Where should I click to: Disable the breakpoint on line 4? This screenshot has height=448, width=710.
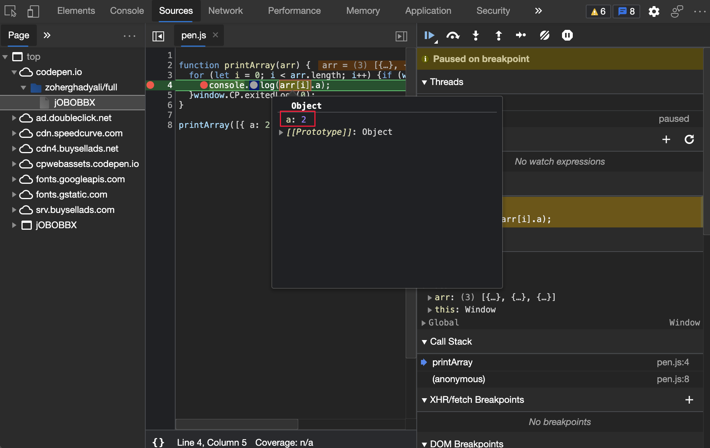150,85
